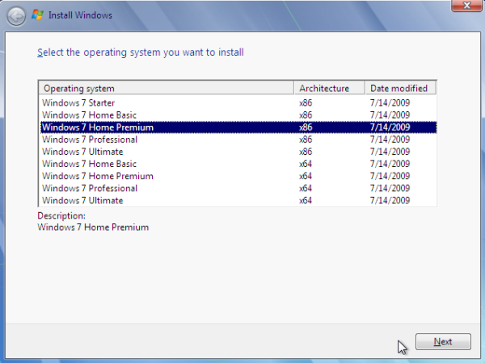Viewport: 485px width, 363px height.
Task: Choose Windows 7 Professional x86 row
Action: pos(238,140)
